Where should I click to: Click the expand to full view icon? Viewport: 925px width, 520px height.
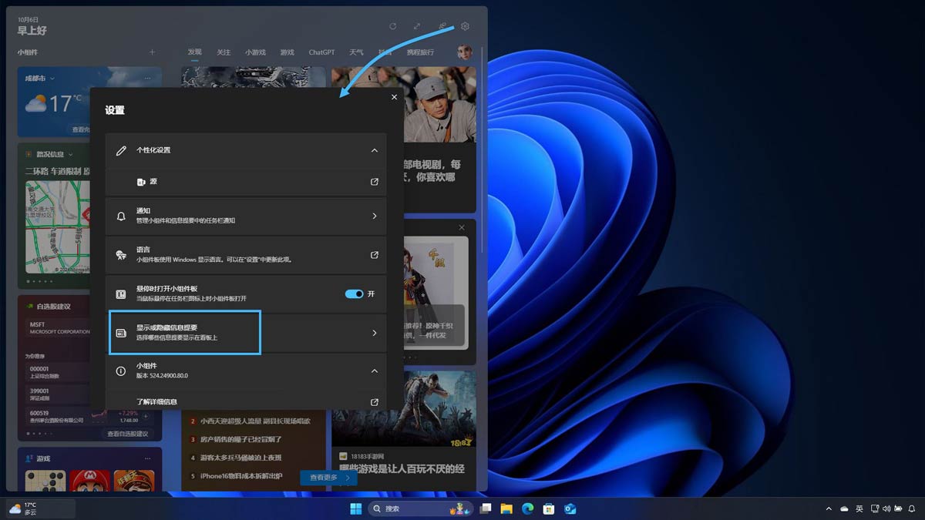click(417, 26)
